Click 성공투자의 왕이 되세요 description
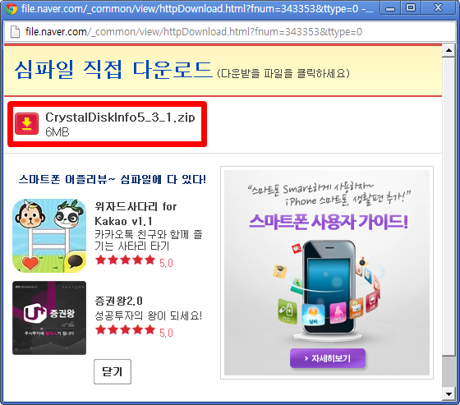This screenshot has width=460, height=405. coord(149,315)
